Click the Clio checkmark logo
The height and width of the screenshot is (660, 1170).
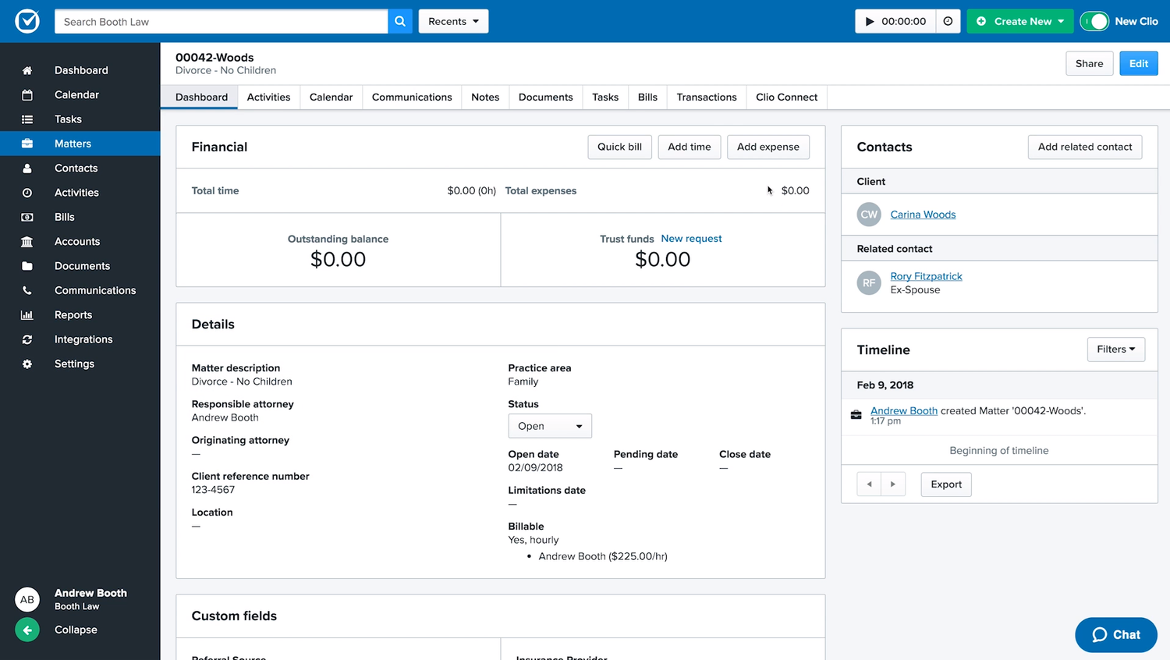click(27, 21)
